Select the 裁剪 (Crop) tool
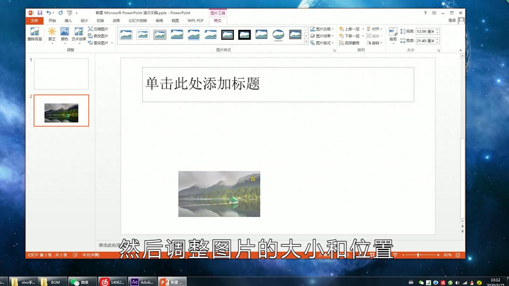Image resolution: width=509 pixels, height=286 pixels. click(x=393, y=34)
